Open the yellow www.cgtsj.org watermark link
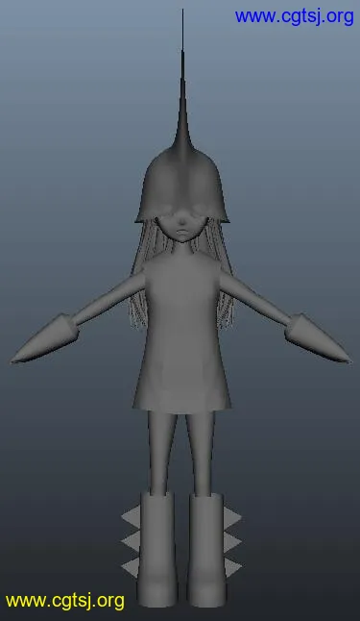Image resolution: width=360 pixels, height=621 pixels. point(65,602)
